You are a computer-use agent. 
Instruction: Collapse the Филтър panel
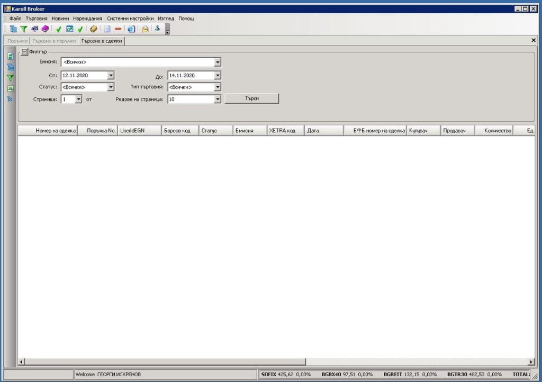click(x=24, y=52)
